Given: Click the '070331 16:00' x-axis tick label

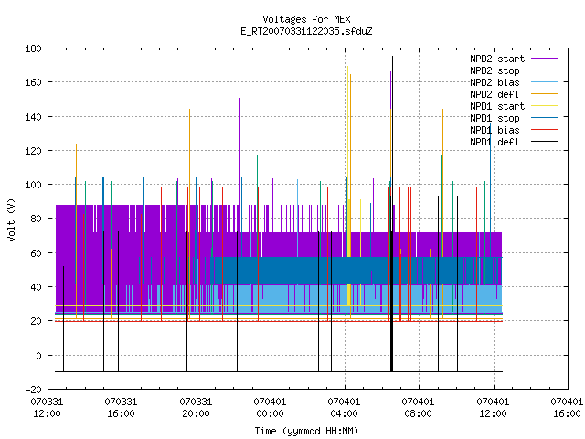Looking at the screenshot, I should tap(121, 408).
